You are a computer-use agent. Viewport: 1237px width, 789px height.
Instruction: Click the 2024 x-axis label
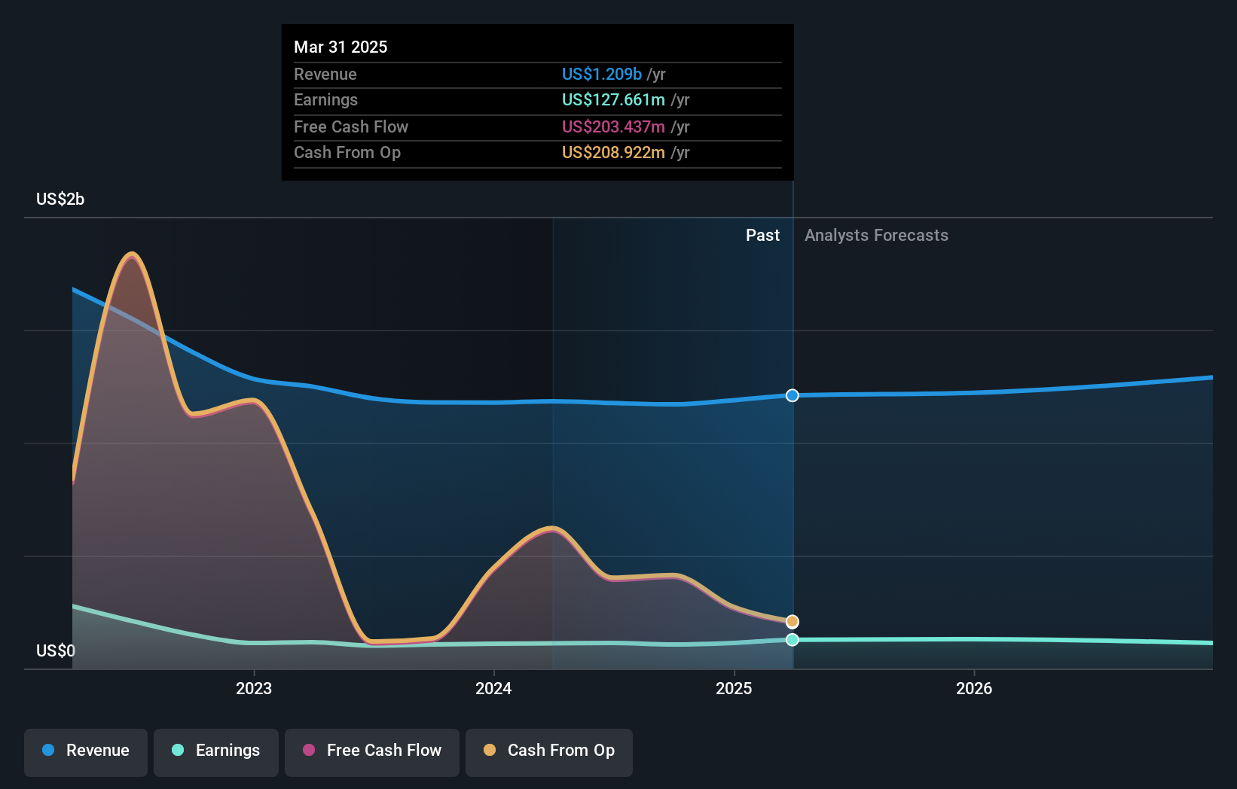click(x=493, y=688)
